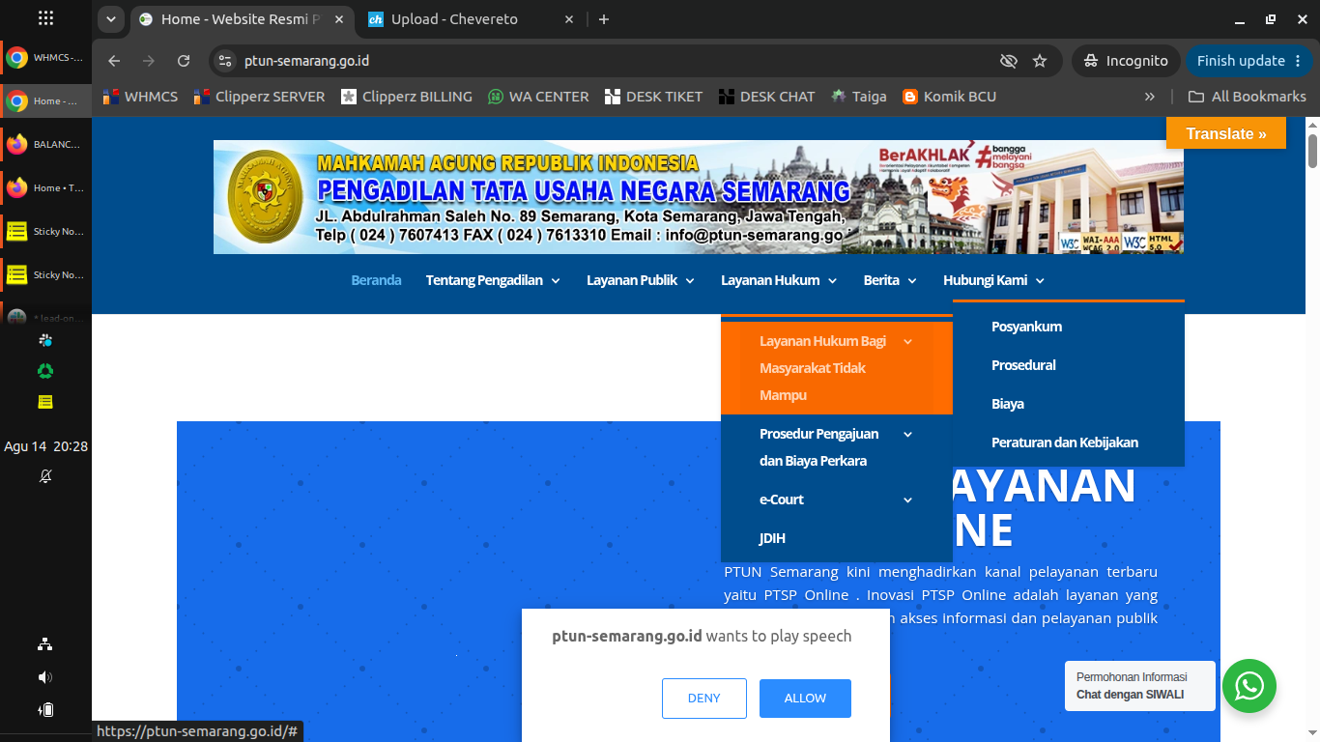The image size is (1320, 742).
Task: Go back to the previous page
Action: click(114, 61)
